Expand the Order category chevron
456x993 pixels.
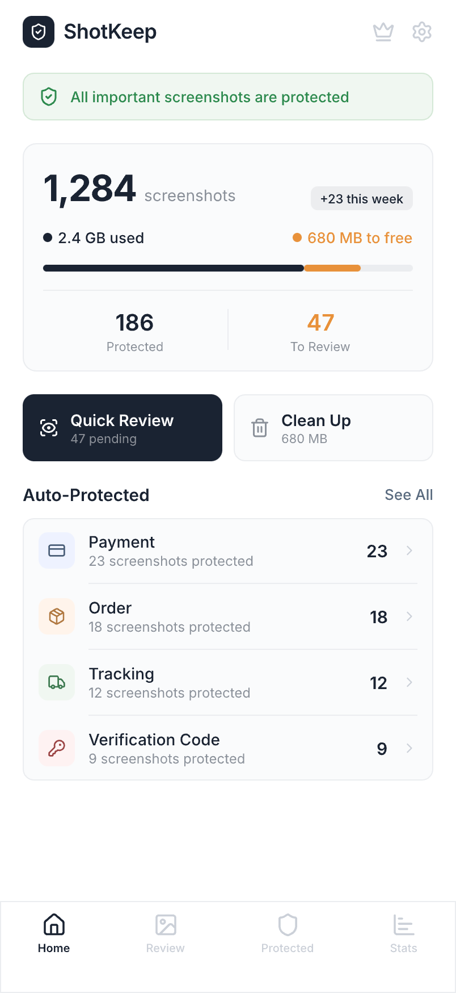pos(409,616)
